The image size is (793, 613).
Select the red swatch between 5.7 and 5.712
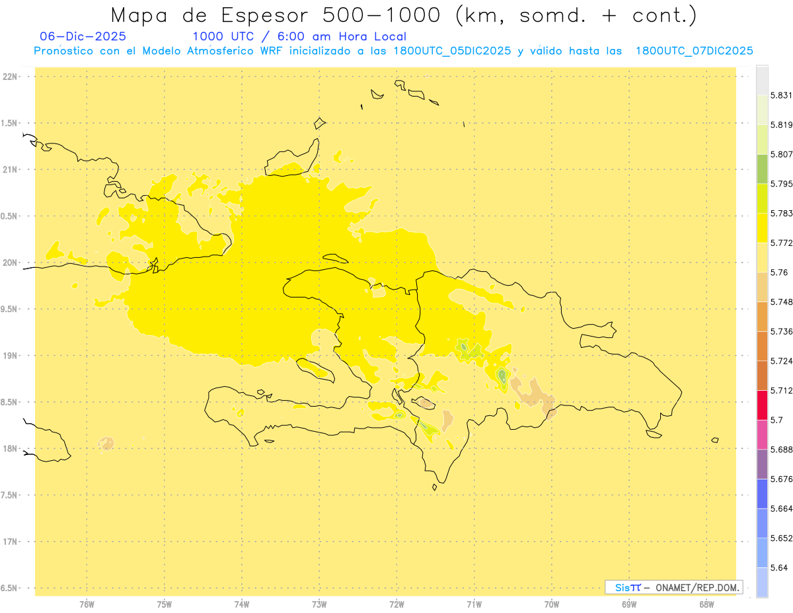[762, 405]
